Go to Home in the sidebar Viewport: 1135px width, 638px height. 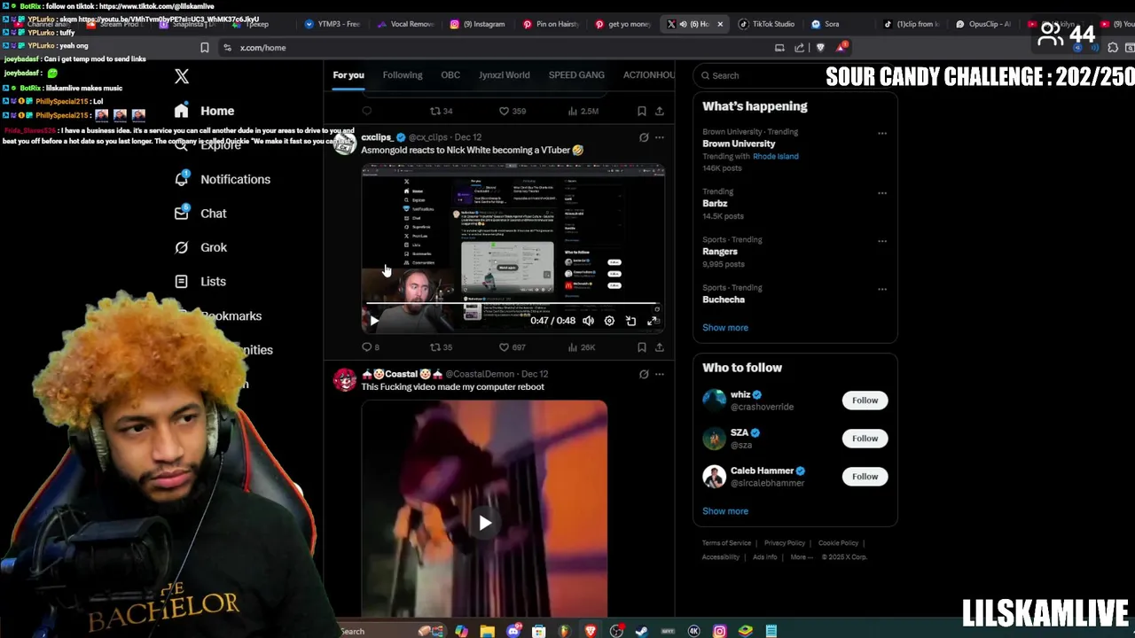pos(205,111)
